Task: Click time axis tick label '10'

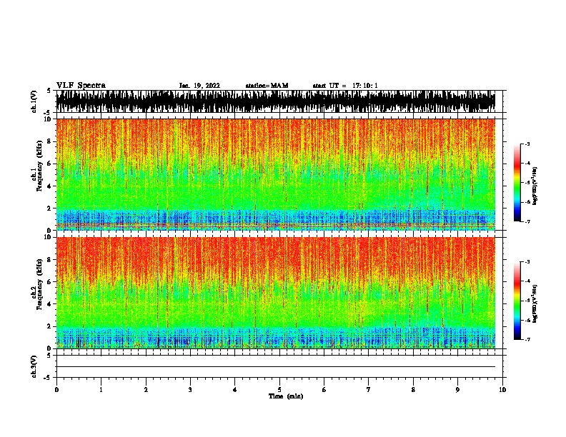Action: pos(502,390)
